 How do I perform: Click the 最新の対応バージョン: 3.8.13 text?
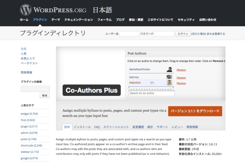198,144
